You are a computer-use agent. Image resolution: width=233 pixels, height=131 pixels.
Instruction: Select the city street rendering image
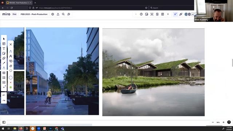[62, 71]
